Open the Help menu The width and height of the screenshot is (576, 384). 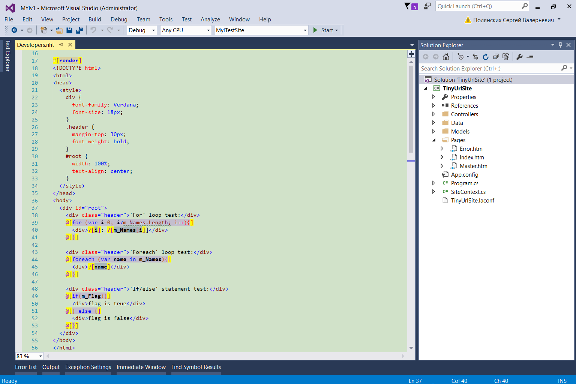pyautogui.click(x=265, y=19)
